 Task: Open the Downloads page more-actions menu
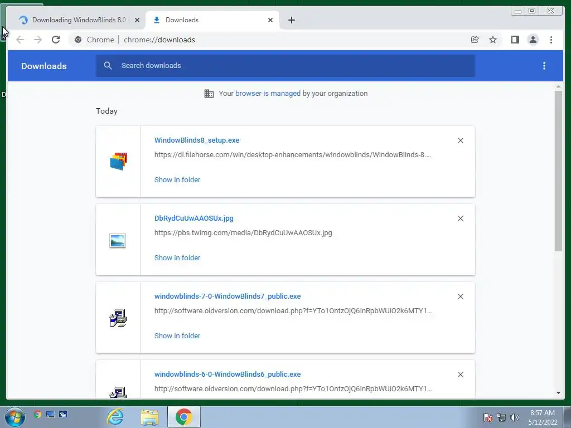coord(544,66)
